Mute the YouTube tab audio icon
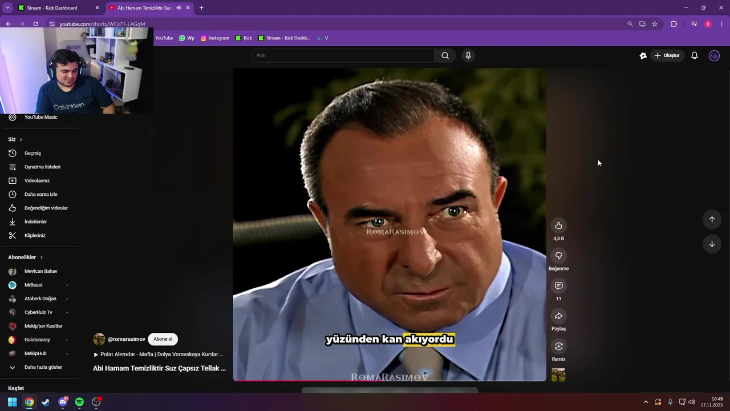The image size is (730, 411). pos(179,8)
